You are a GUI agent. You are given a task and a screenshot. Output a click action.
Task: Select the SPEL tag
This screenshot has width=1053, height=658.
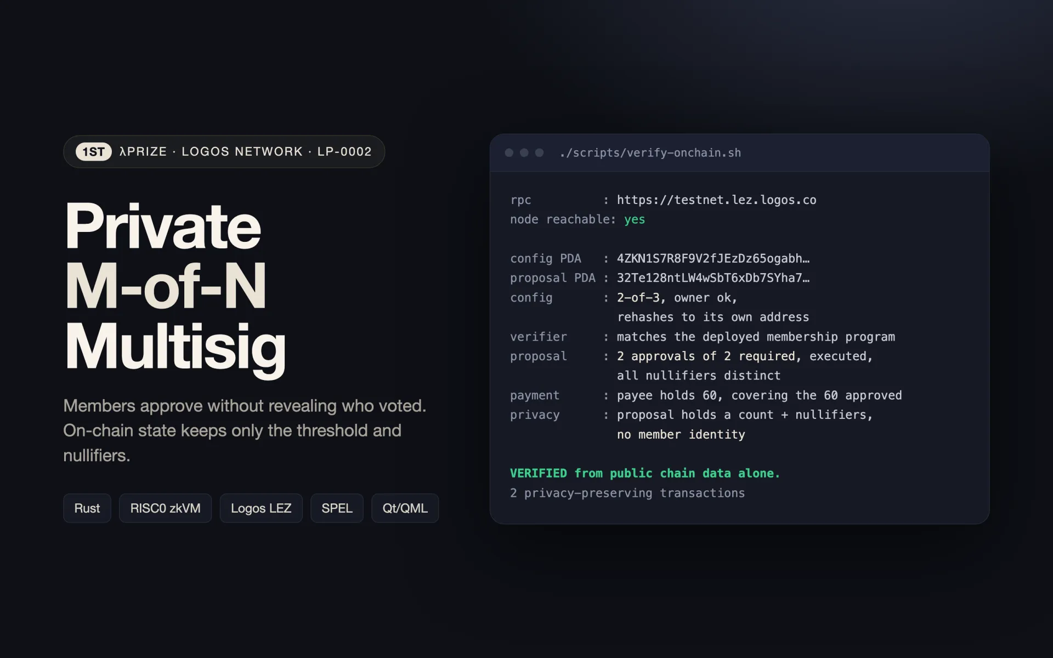click(337, 508)
